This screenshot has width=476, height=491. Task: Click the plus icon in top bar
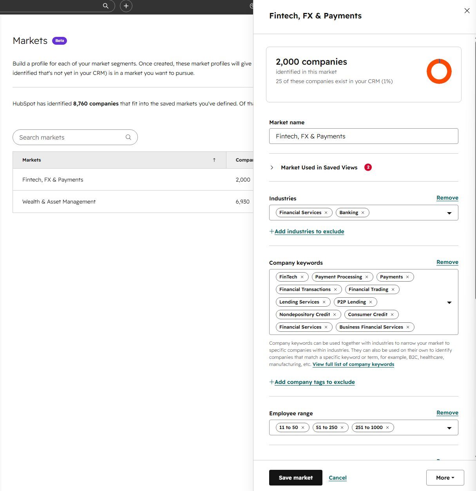pyautogui.click(x=126, y=6)
